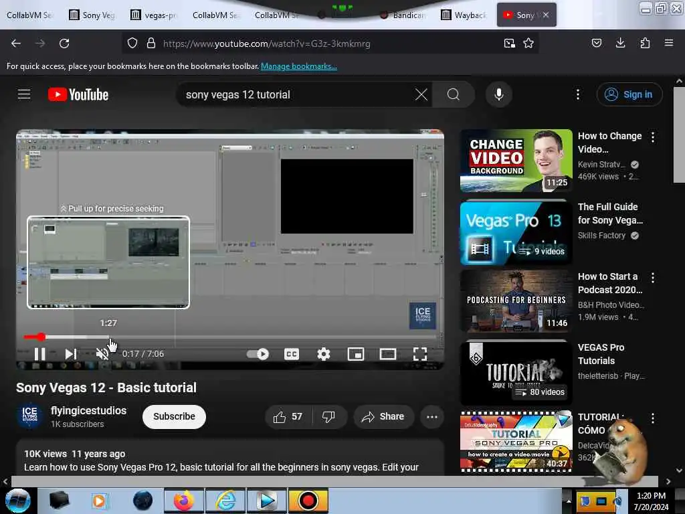This screenshot has width=685, height=514.
Task: Open VEGAS Pro Tutorials playlist title
Action: tap(601, 354)
